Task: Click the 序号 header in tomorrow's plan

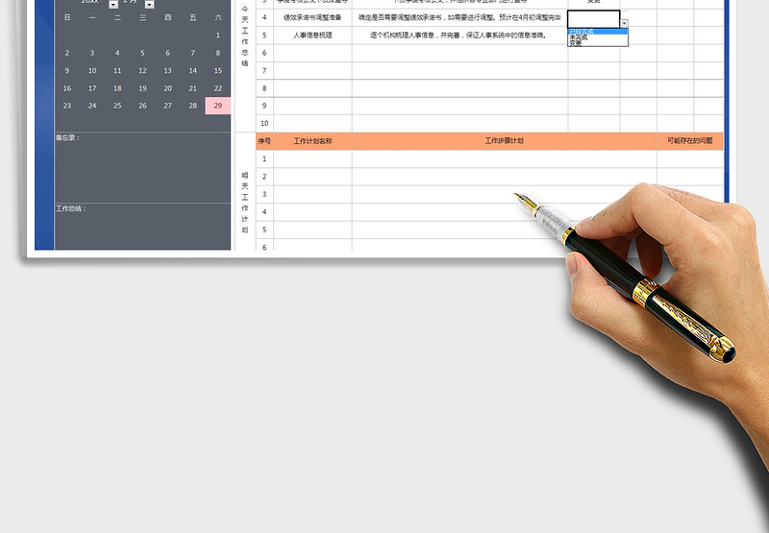Action: 264,141
